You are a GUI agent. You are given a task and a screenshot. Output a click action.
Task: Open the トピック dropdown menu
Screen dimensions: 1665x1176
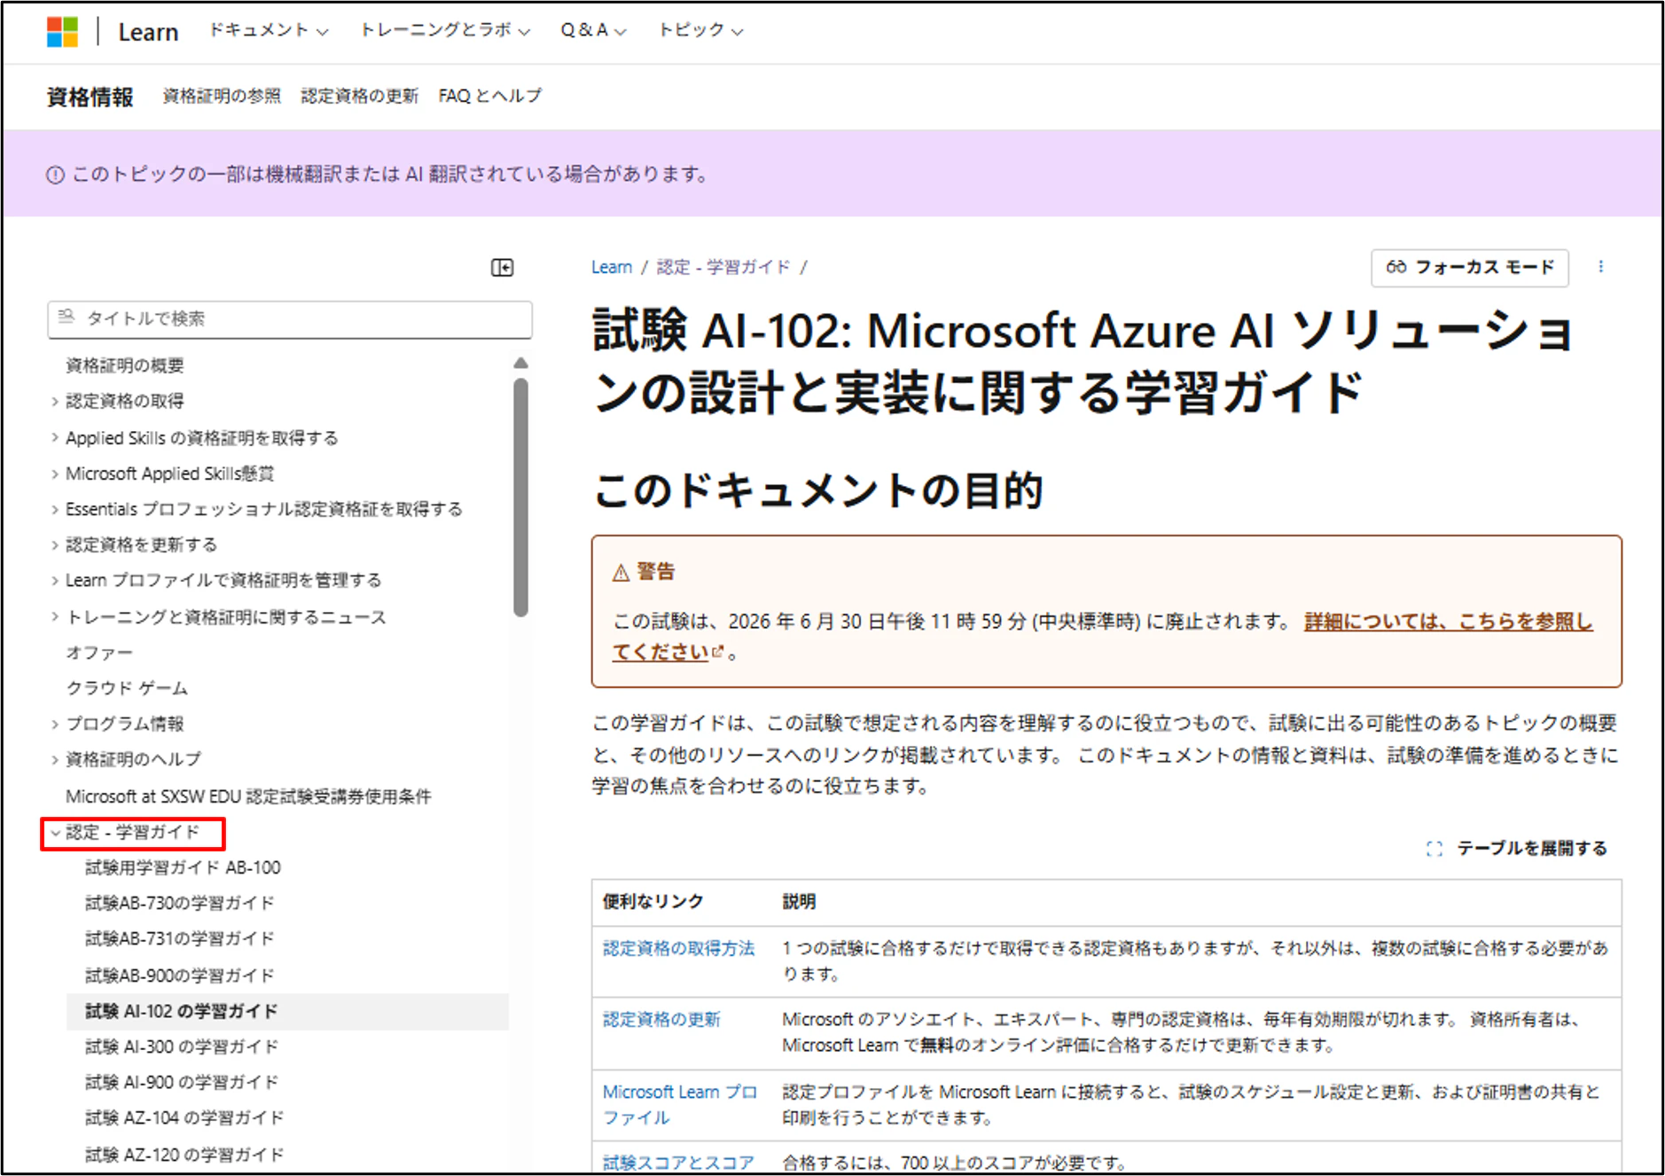700,31
